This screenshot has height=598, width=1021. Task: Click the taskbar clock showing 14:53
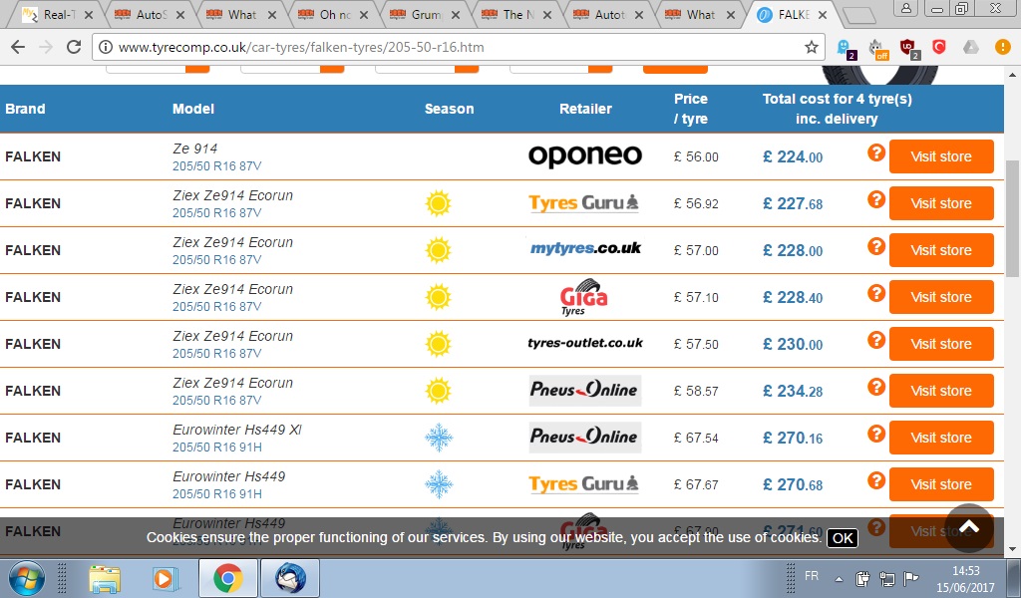coord(965,571)
